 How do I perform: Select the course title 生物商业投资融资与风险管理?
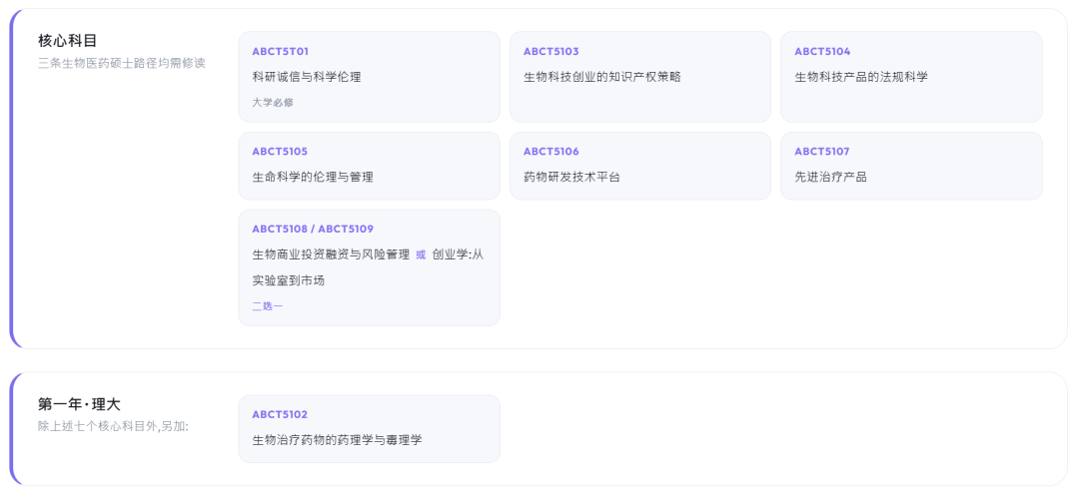point(331,254)
